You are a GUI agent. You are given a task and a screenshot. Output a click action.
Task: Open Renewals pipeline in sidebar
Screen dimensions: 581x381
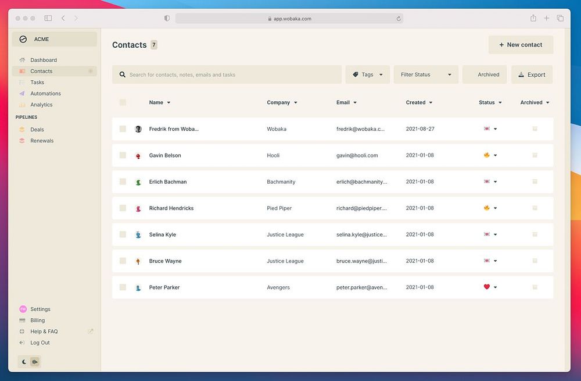point(42,141)
